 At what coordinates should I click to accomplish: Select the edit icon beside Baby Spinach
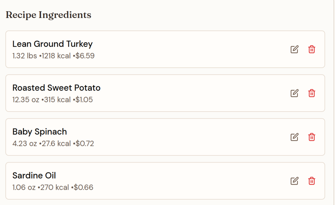[294, 137]
